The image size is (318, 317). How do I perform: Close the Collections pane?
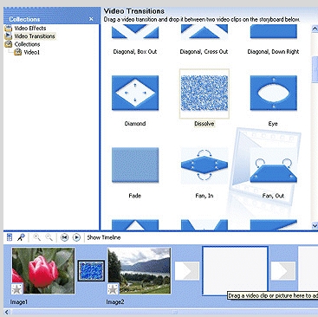[91, 19]
